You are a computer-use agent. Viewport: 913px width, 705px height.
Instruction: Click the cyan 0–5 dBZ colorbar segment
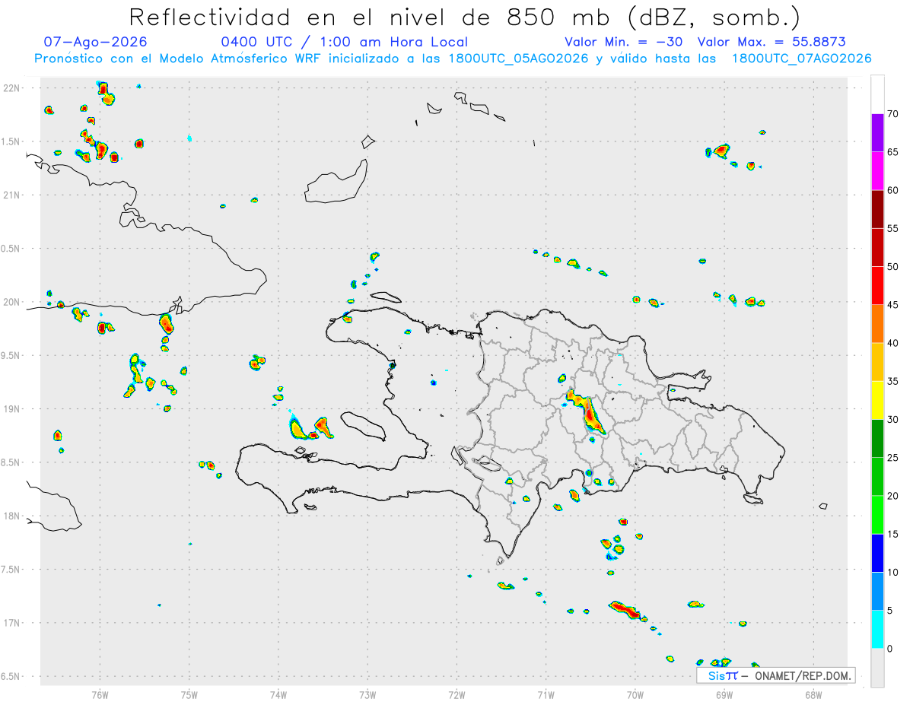pyautogui.click(x=877, y=630)
